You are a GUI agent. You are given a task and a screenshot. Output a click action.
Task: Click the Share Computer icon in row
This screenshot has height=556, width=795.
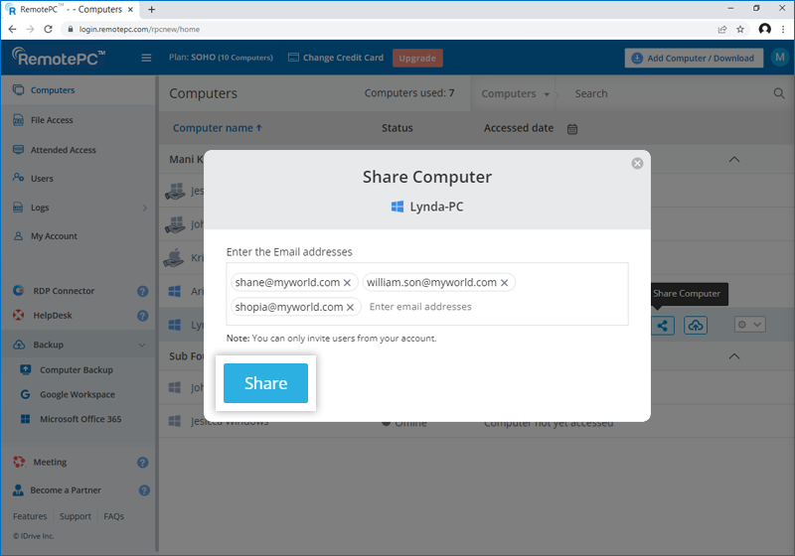(664, 325)
